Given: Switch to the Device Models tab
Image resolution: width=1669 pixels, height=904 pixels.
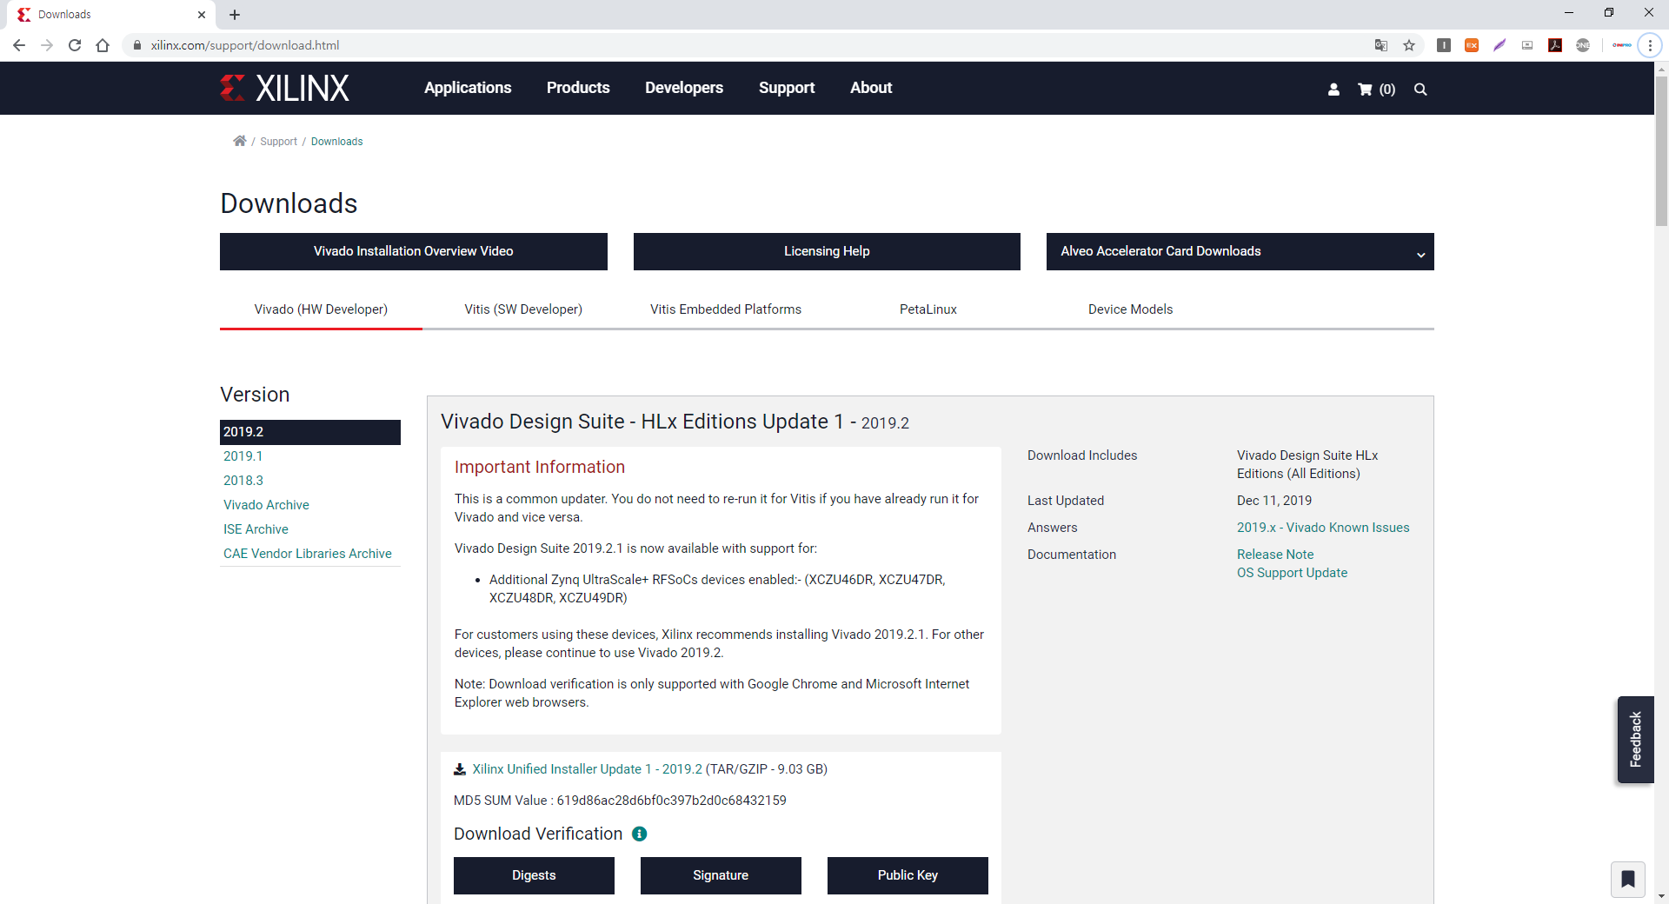Looking at the screenshot, I should (x=1130, y=309).
